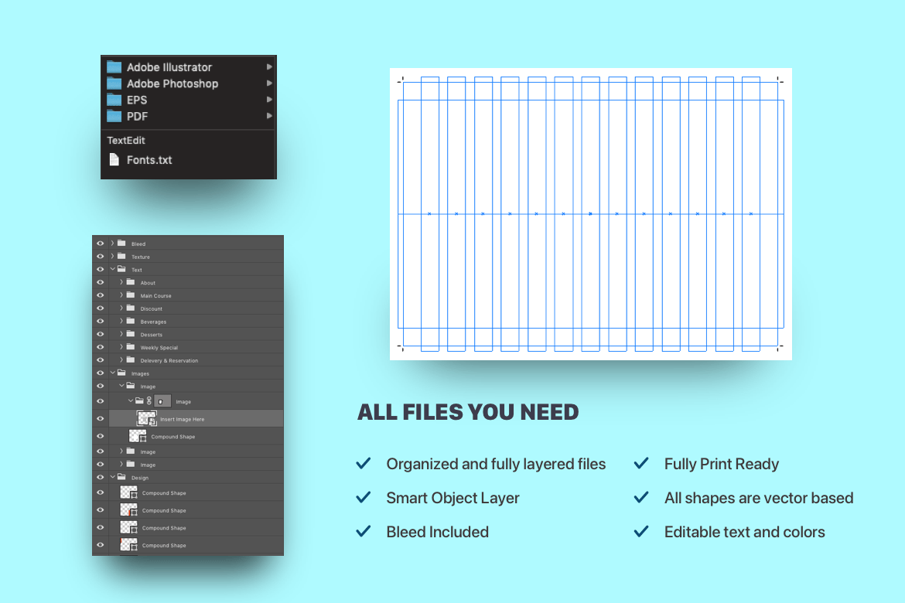
Task: Open Fonts.txt from the menu
Action: point(189,160)
